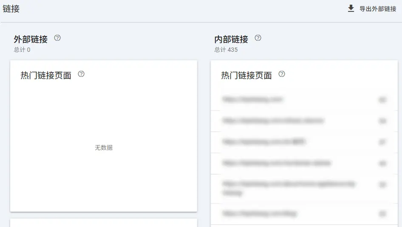Click the 总计 0 count text
The height and width of the screenshot is (227, 402).
[x=22, y=50]
